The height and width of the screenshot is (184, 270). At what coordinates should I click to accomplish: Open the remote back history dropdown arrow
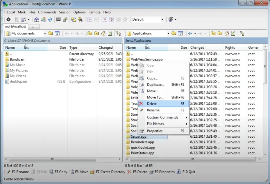click(195, 33)
